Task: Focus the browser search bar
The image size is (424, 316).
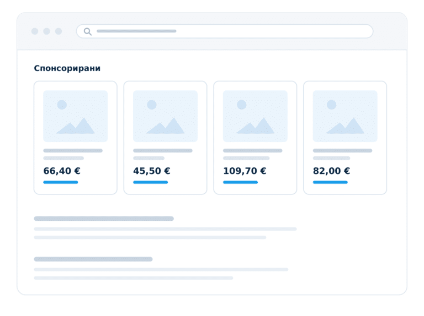Action: tap(225, 31)
